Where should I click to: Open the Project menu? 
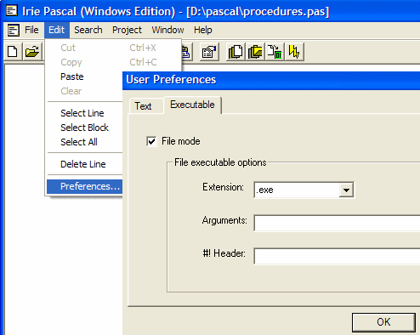click(x=127, y=30)
